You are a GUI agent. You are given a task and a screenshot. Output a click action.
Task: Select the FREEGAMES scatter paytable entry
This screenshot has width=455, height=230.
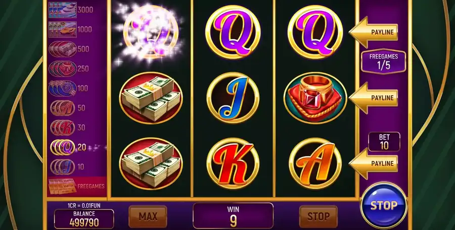point(77,186)
